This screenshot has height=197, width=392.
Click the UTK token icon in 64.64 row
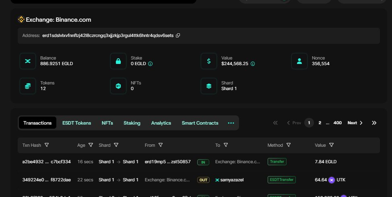pos(332,180)
